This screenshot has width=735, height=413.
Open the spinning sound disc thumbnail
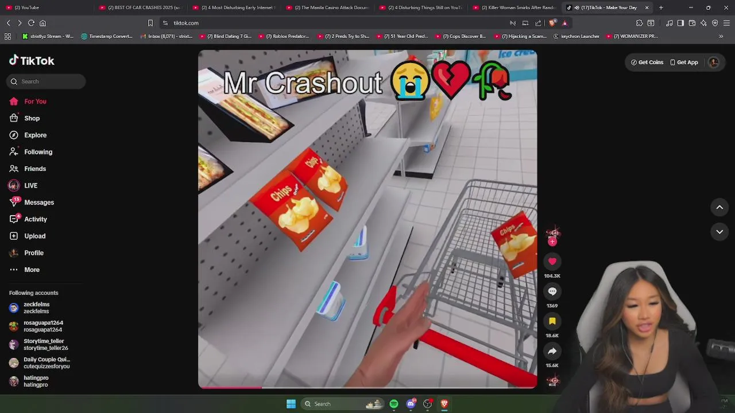click(x=553, y=381)
